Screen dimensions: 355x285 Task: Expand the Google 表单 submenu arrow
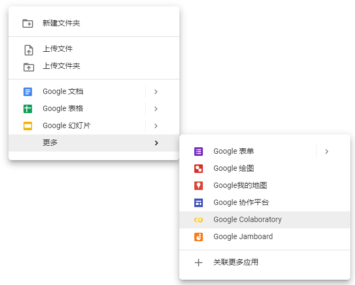(x=327, y=152)
